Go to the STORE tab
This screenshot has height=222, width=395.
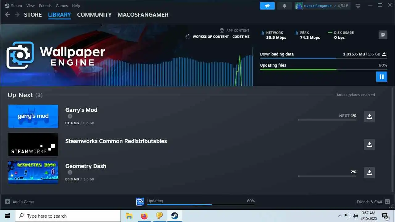[33, 15]
